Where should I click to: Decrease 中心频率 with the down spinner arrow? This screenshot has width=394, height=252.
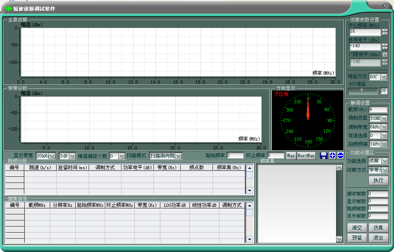click(385, 34)
